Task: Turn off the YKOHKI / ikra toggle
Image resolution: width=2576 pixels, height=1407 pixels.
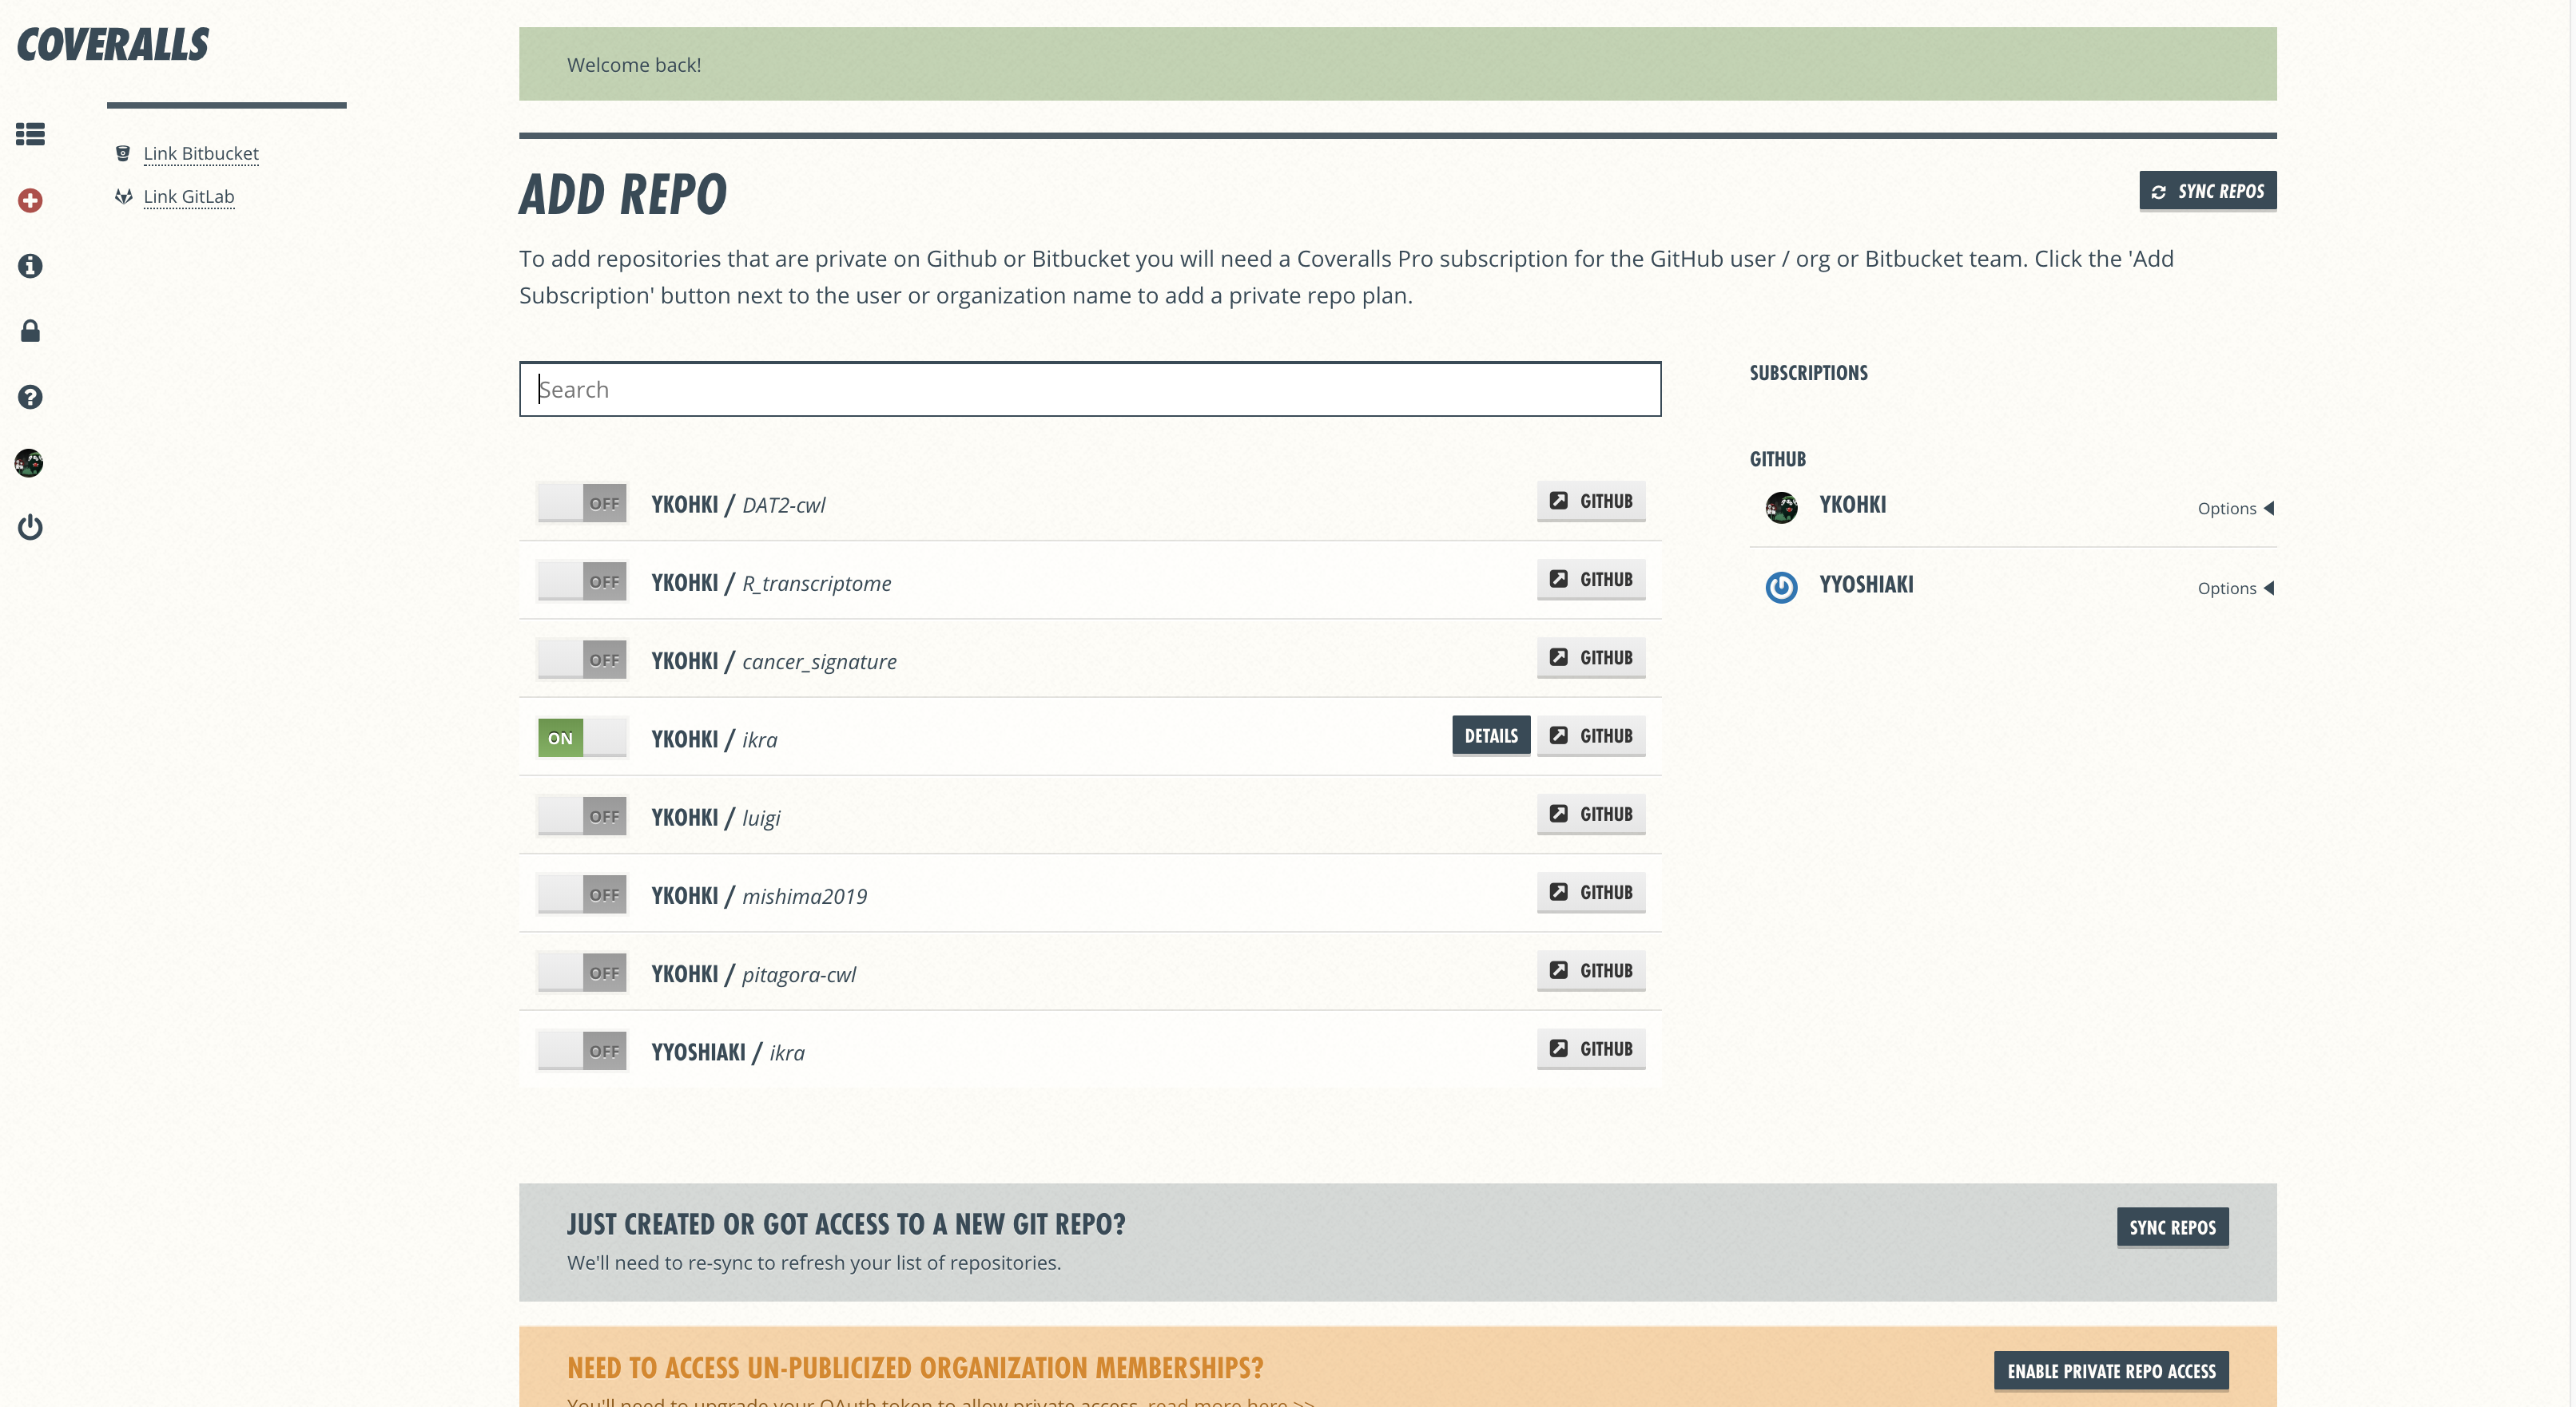Action: [x=582, y=738]
